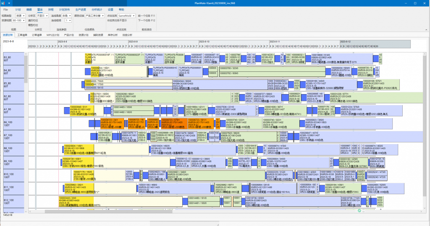Select the A1_90 resource row header
430x226 pixels.
click(14, 111)
